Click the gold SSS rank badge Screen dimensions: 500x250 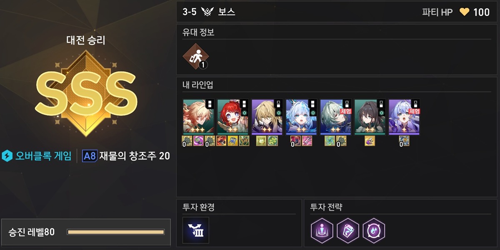[86, 94]
